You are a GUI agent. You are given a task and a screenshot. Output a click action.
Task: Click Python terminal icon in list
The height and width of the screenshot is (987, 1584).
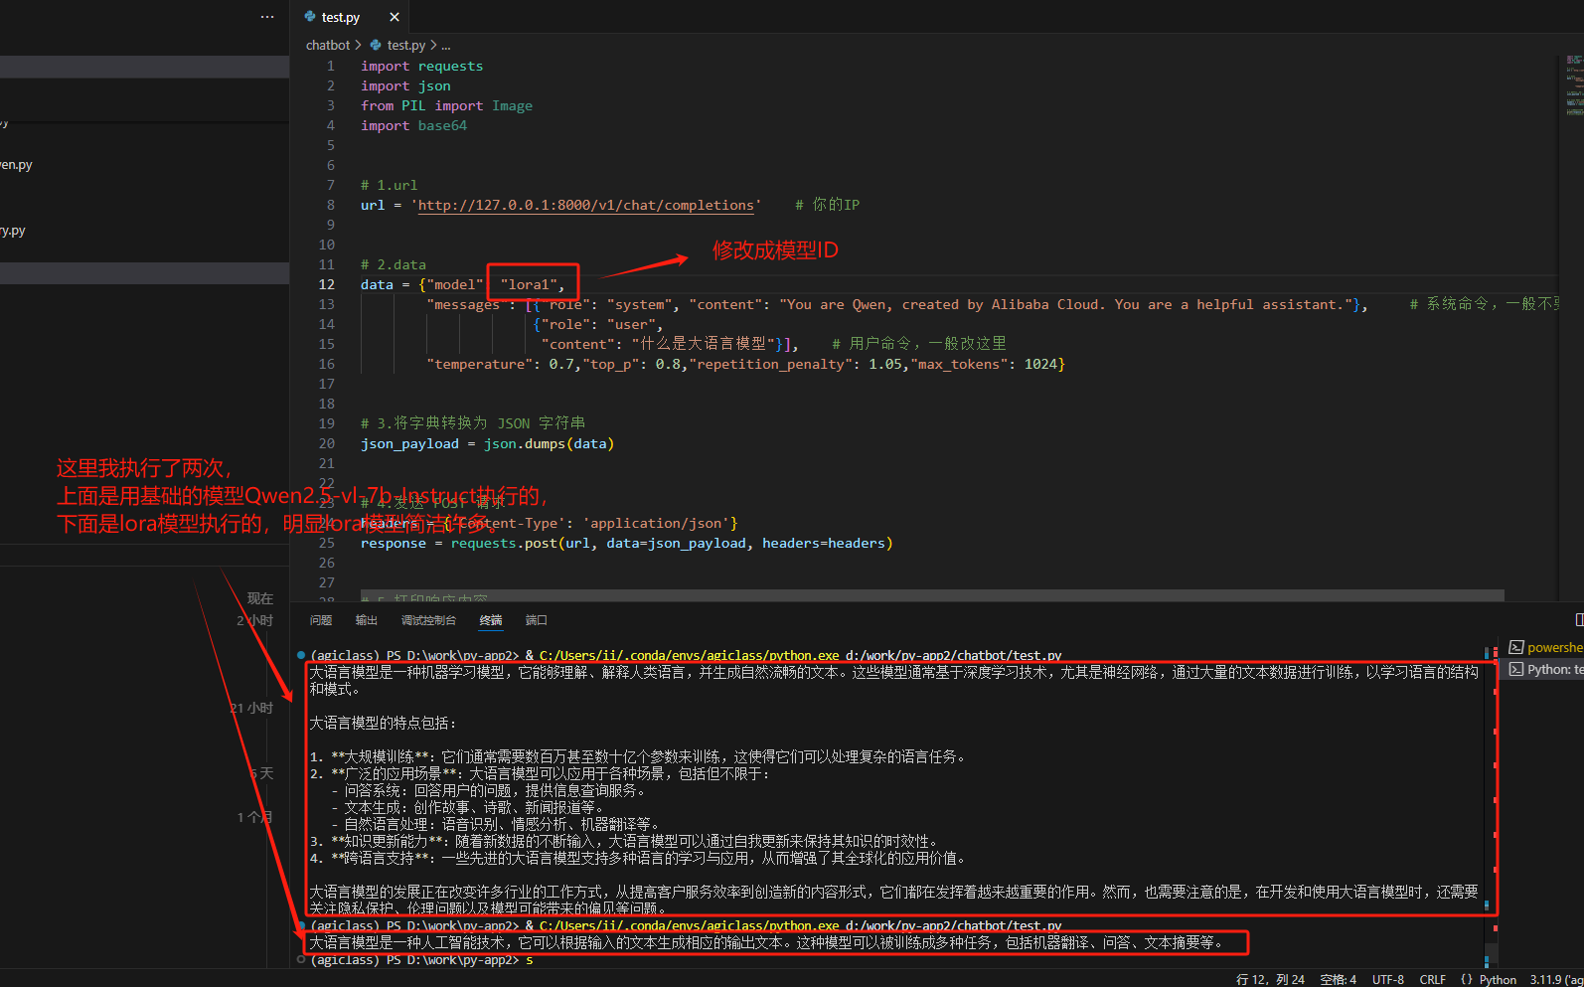1516,669
